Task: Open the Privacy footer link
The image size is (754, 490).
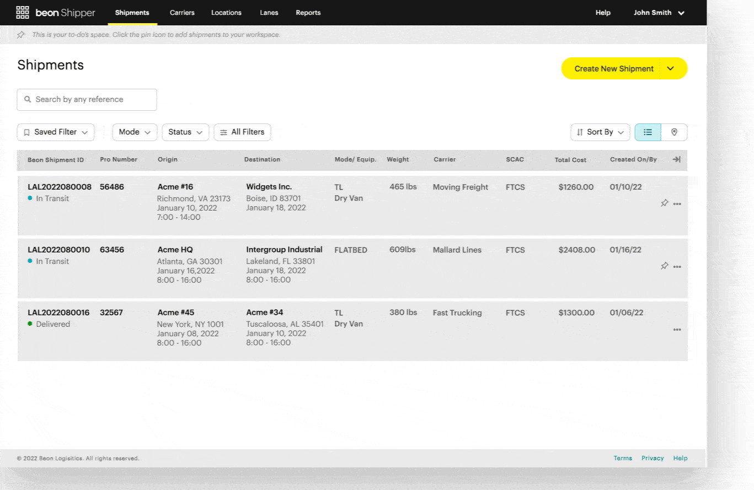Action: pyautogui.click(x=653, y=458)
